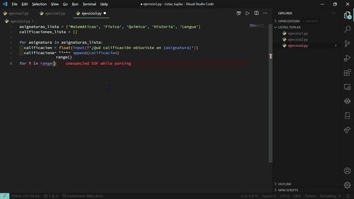This screenshot has height=199, width=354.
Task: Click the VS Code logo in title bar
Action: coord(5,4)
